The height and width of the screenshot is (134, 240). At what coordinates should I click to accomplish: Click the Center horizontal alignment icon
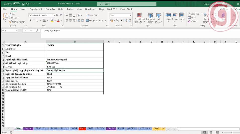click(70, 21)
